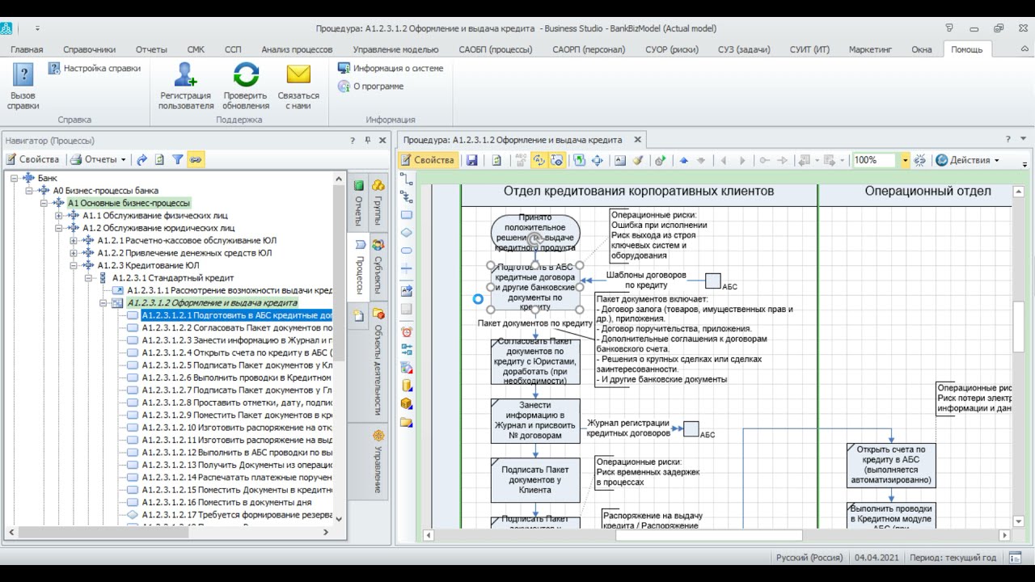1035x582 pixels.
Task: Click the Navigator filter funnel icon
Action: pyautogui.click(x=178, y=159)
